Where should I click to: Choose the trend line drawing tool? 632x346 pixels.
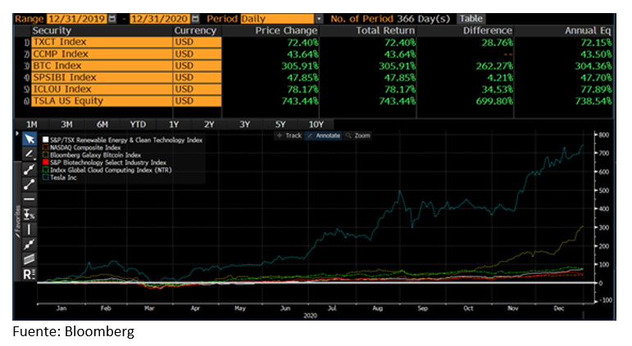point(30,169)
